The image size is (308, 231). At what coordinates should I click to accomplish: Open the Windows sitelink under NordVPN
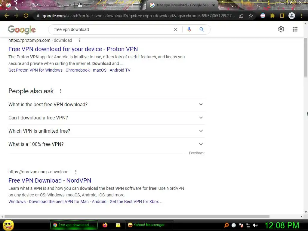point(17,202)
